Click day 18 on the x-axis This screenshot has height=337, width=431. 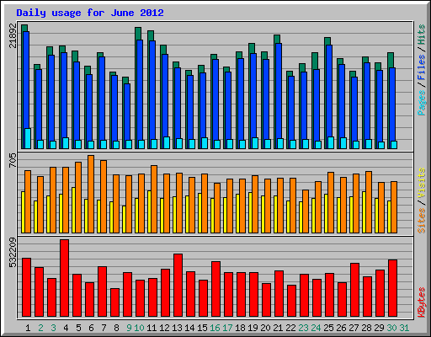(240, 328)
